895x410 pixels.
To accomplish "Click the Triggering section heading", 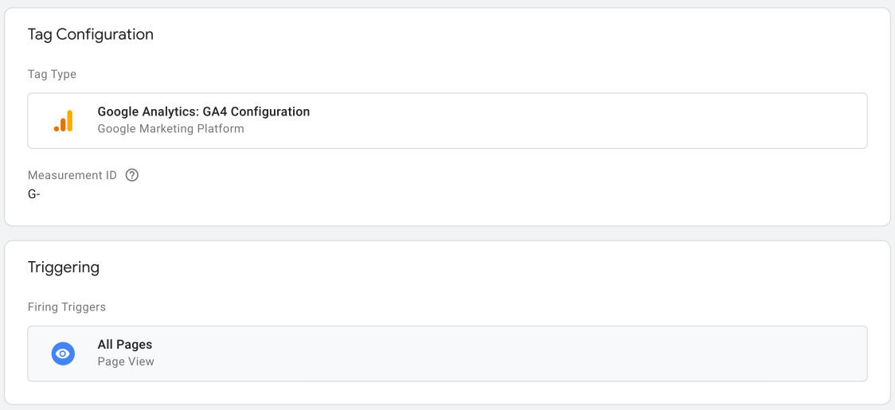I will pos(63,267).
